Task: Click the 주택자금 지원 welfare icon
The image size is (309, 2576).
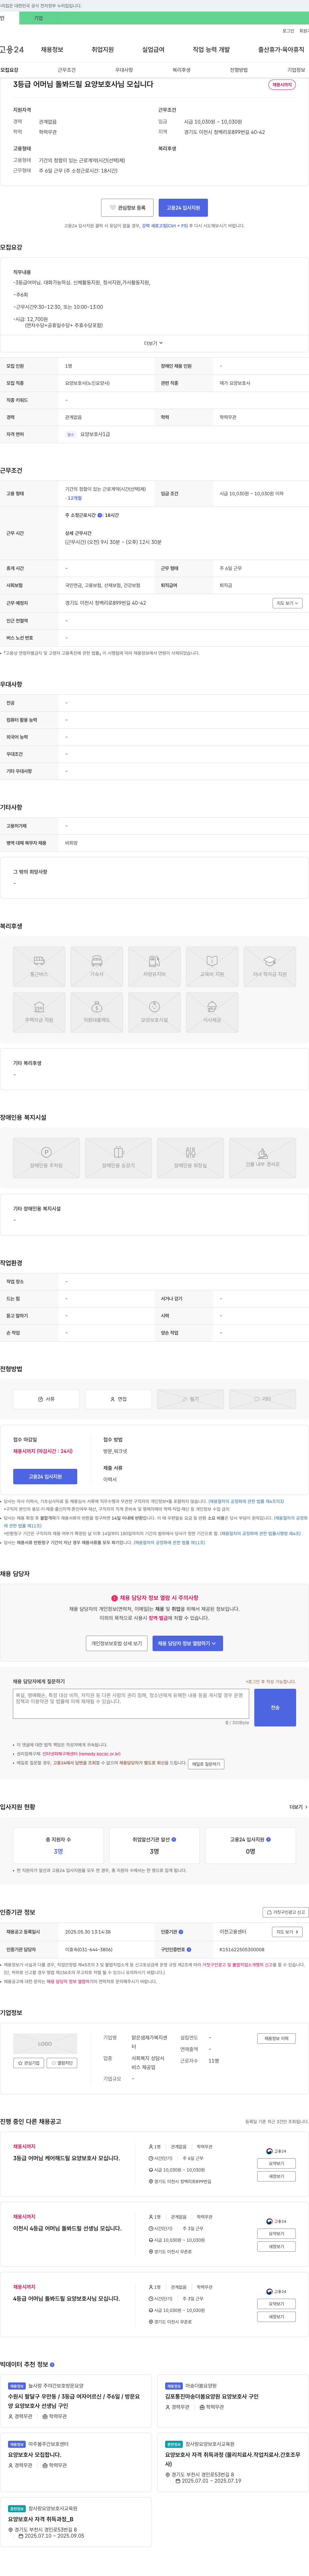Action: click(x=39, y=1012)
